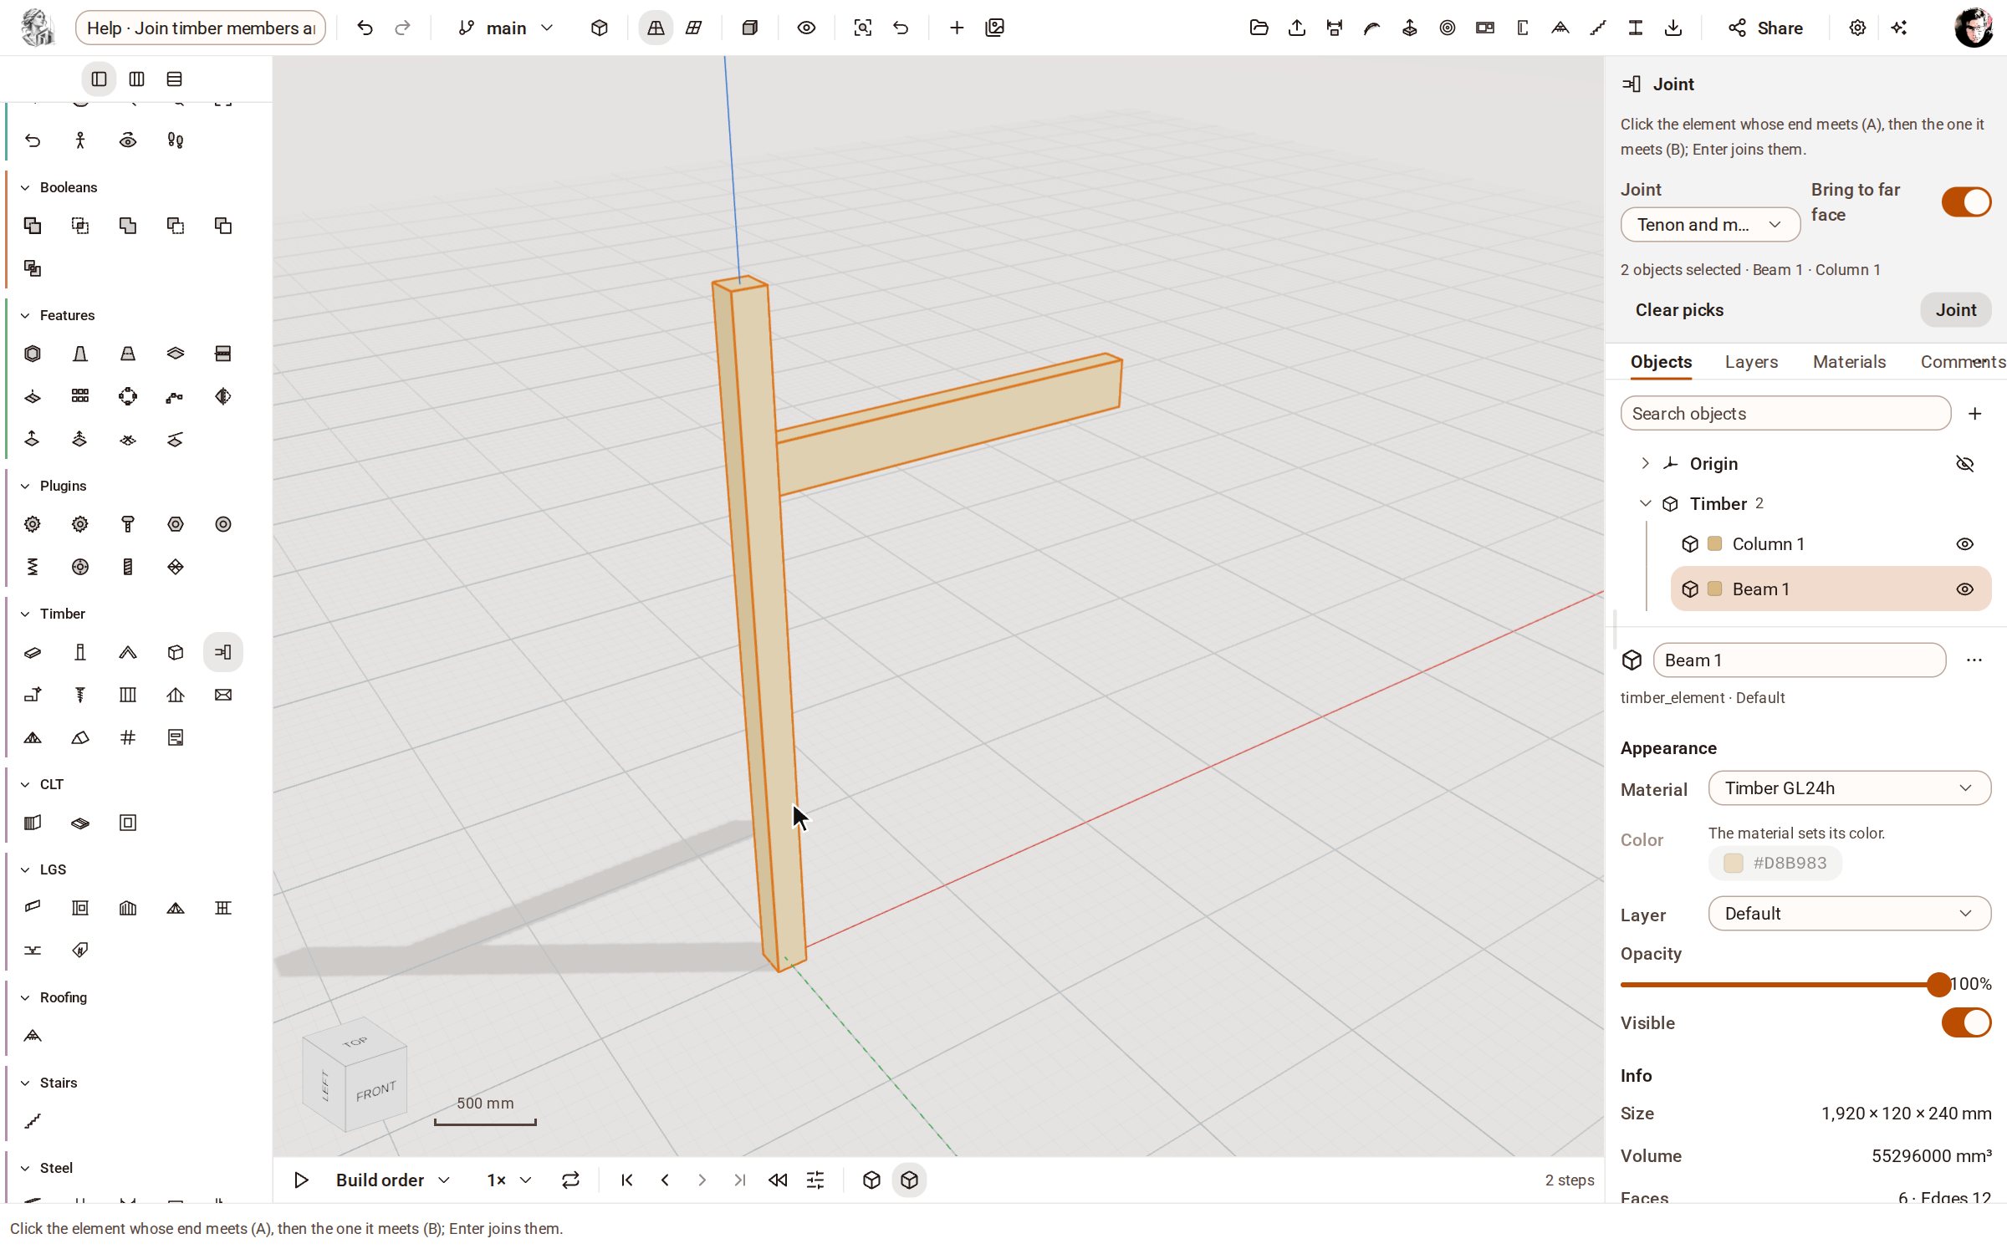This screenshot has width=2007, height=1254.
Task: Click the first Booleans union icon
Action: 33,226
